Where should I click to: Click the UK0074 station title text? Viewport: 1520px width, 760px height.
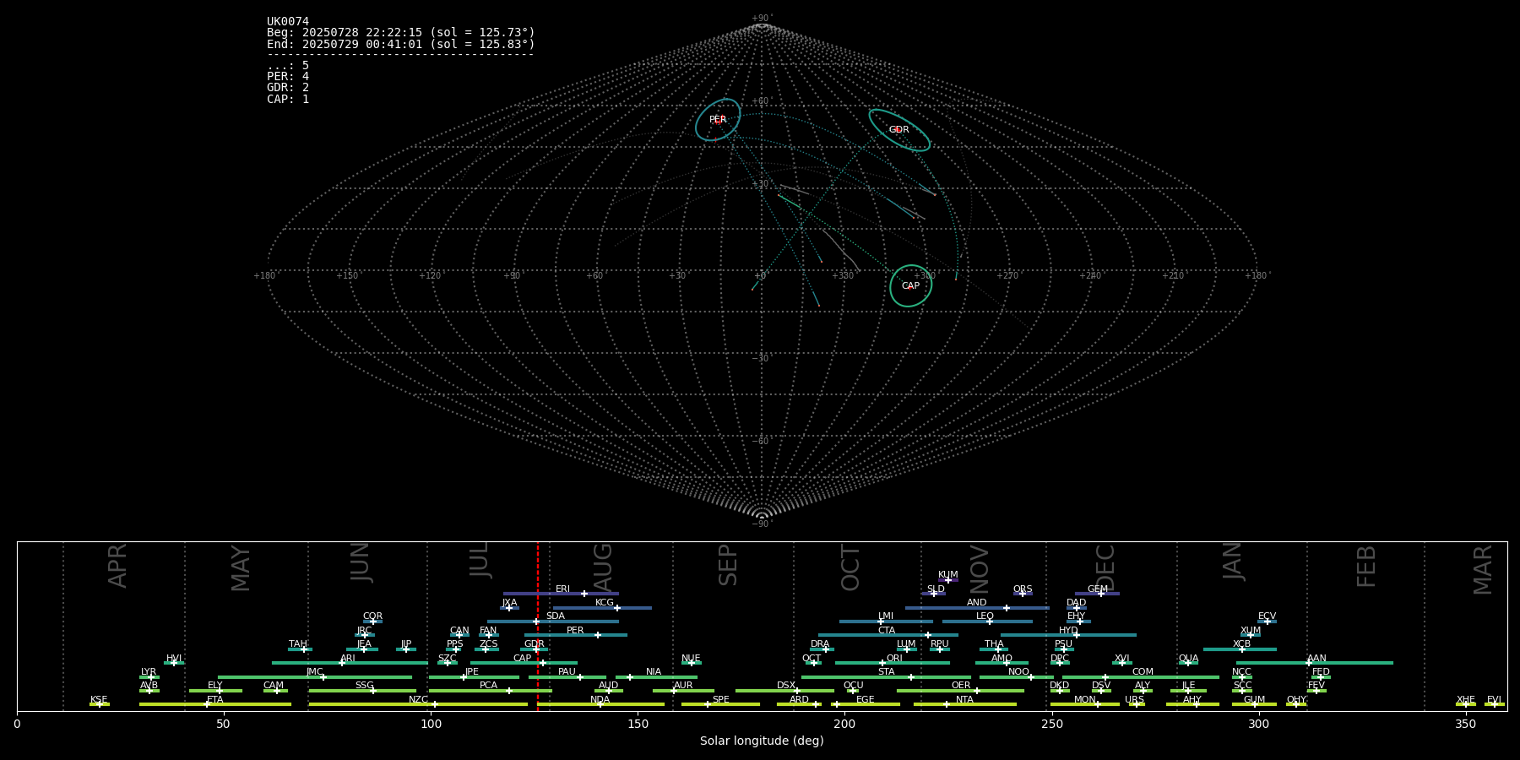(288, 22)
